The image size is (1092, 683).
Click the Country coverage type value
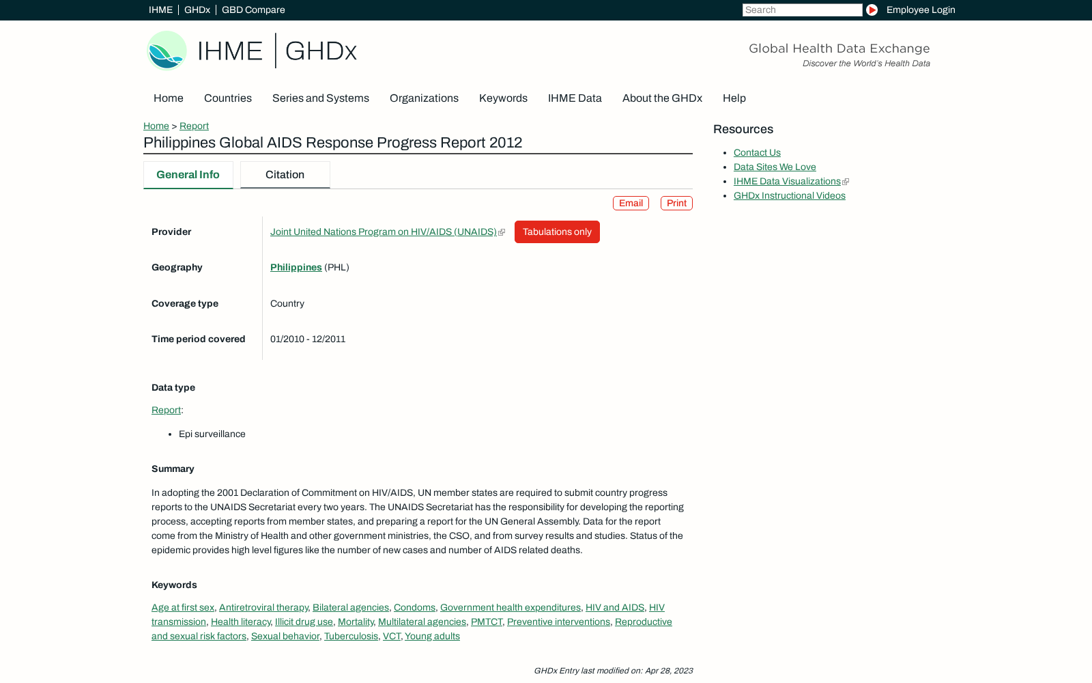(x=287, y=304)
